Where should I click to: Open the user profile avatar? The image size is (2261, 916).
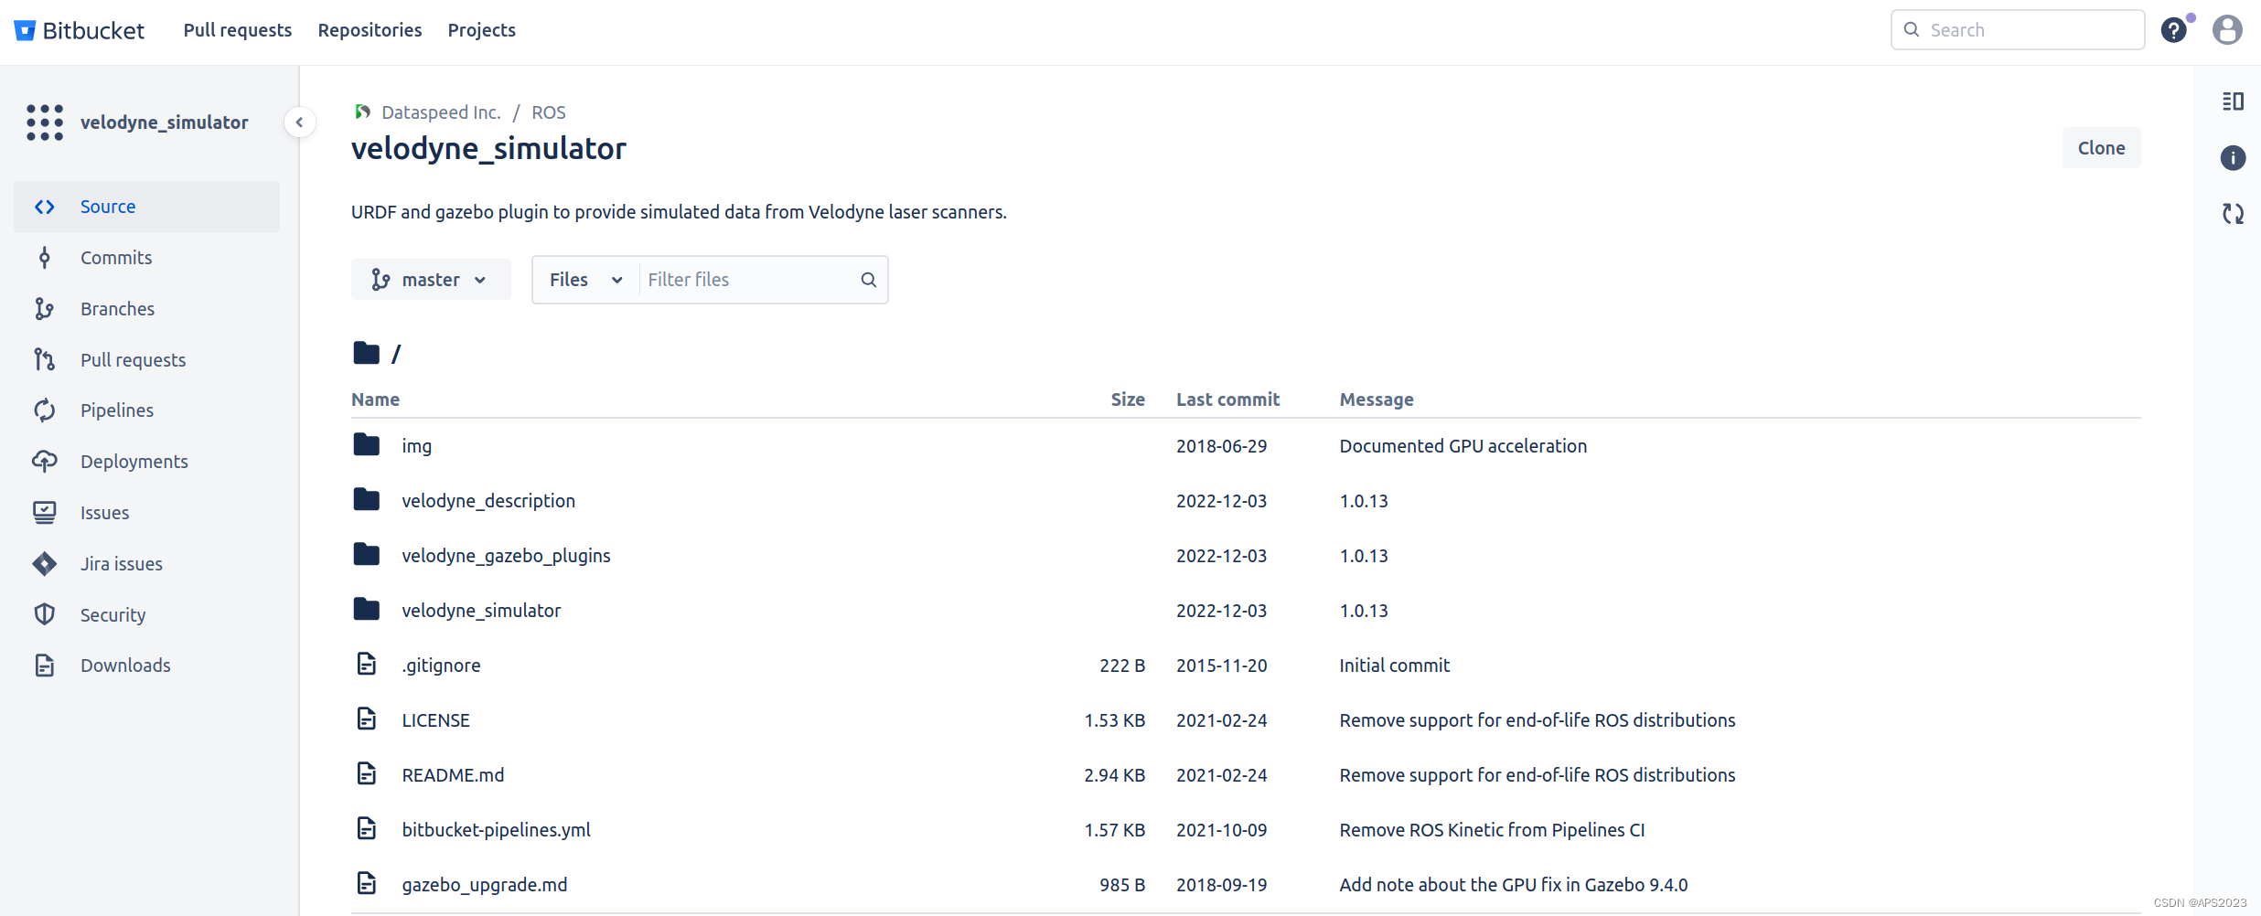point(2227,30)
